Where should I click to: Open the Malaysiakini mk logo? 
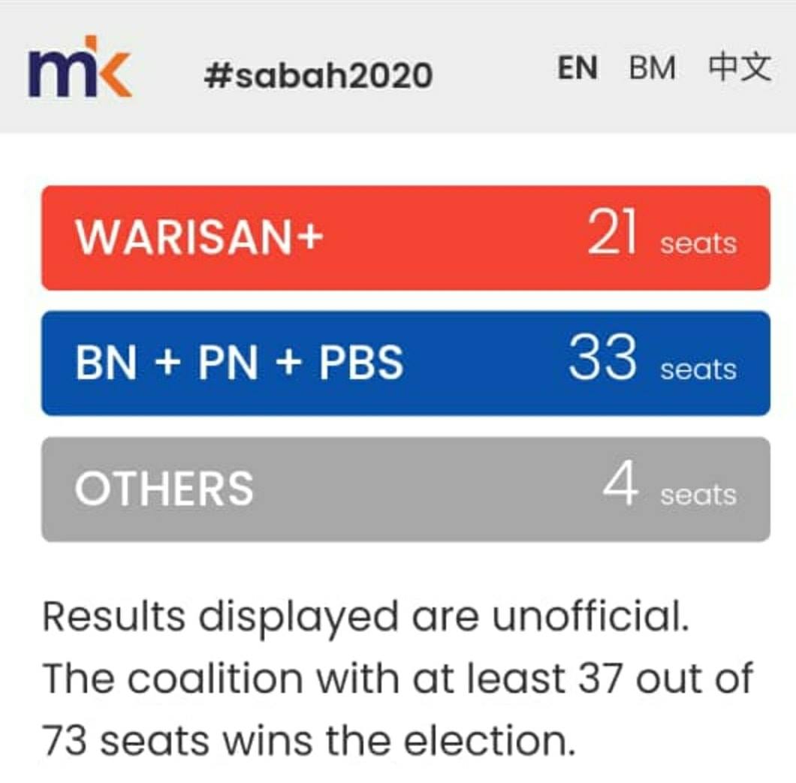pos(80,67)
